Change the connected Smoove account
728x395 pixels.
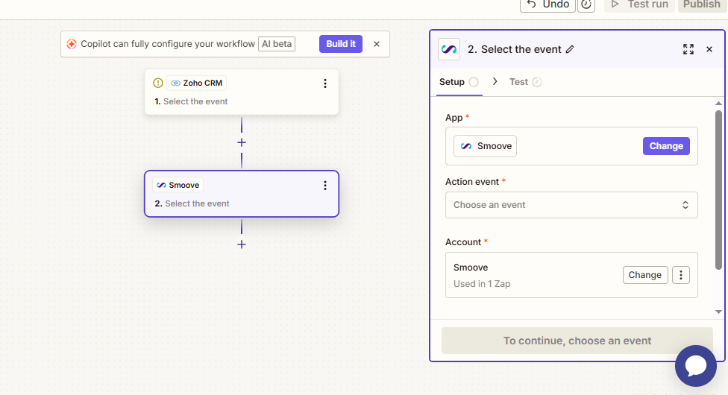tap(644, 275)
